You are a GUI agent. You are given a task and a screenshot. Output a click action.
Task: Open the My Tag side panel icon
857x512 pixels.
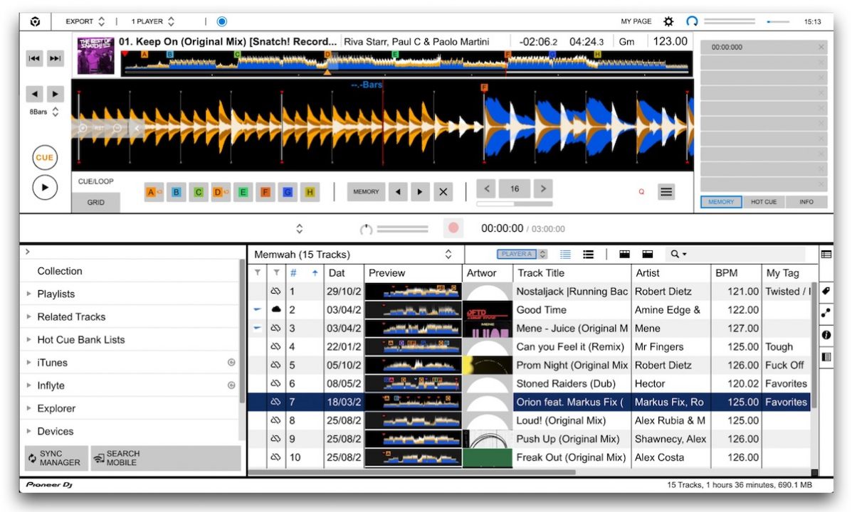click(x=826, y=292)
